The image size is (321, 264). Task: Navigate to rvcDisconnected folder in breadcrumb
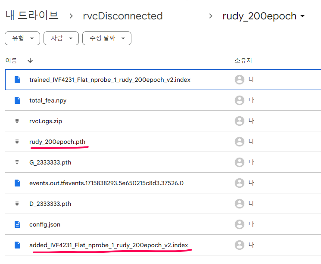pyautogui.click(x=123, y=16)
